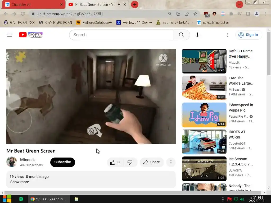Focus the YouTube Search field
This screenshot has height=203, width=271.
coord(121,35)
